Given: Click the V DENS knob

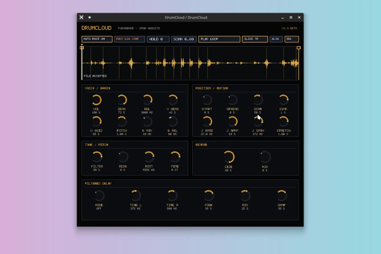Looking at the screenshot, I should point(173,100).
